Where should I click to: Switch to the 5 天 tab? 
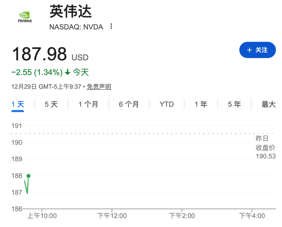(51, 104)
